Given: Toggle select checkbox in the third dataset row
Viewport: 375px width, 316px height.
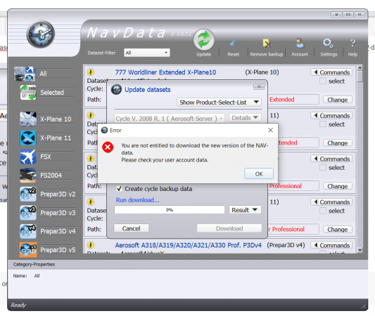Looking at the screenshot, I should (323, 168).
